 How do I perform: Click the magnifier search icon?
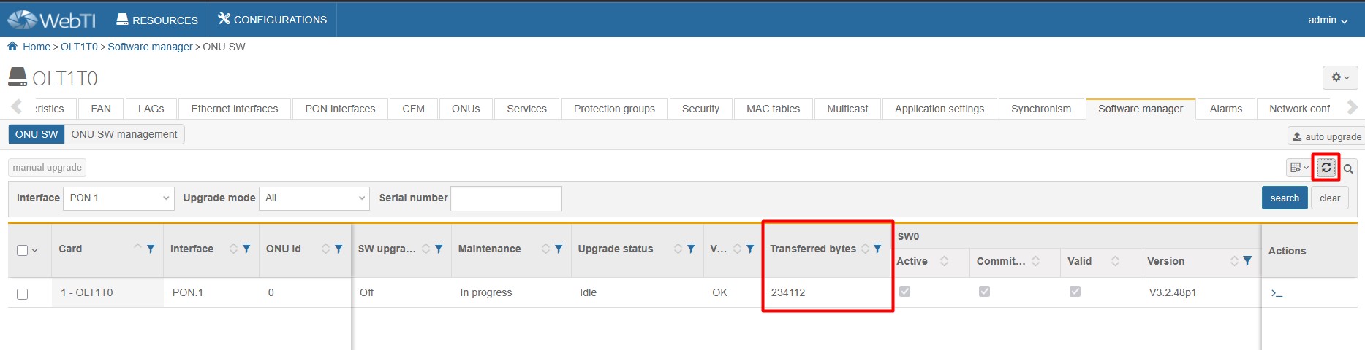pyautogui.click(x=1348, y=168)
